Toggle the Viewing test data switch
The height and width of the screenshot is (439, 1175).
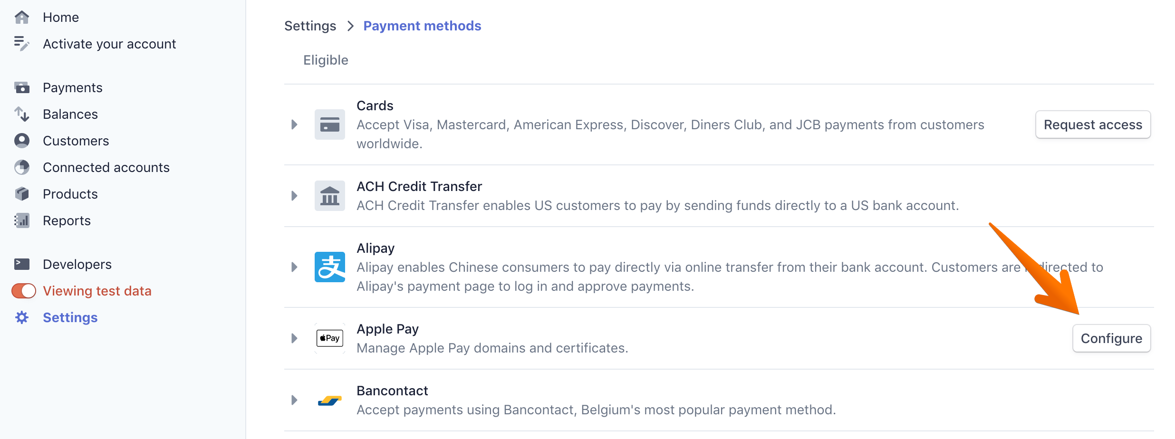pos(24,291)
